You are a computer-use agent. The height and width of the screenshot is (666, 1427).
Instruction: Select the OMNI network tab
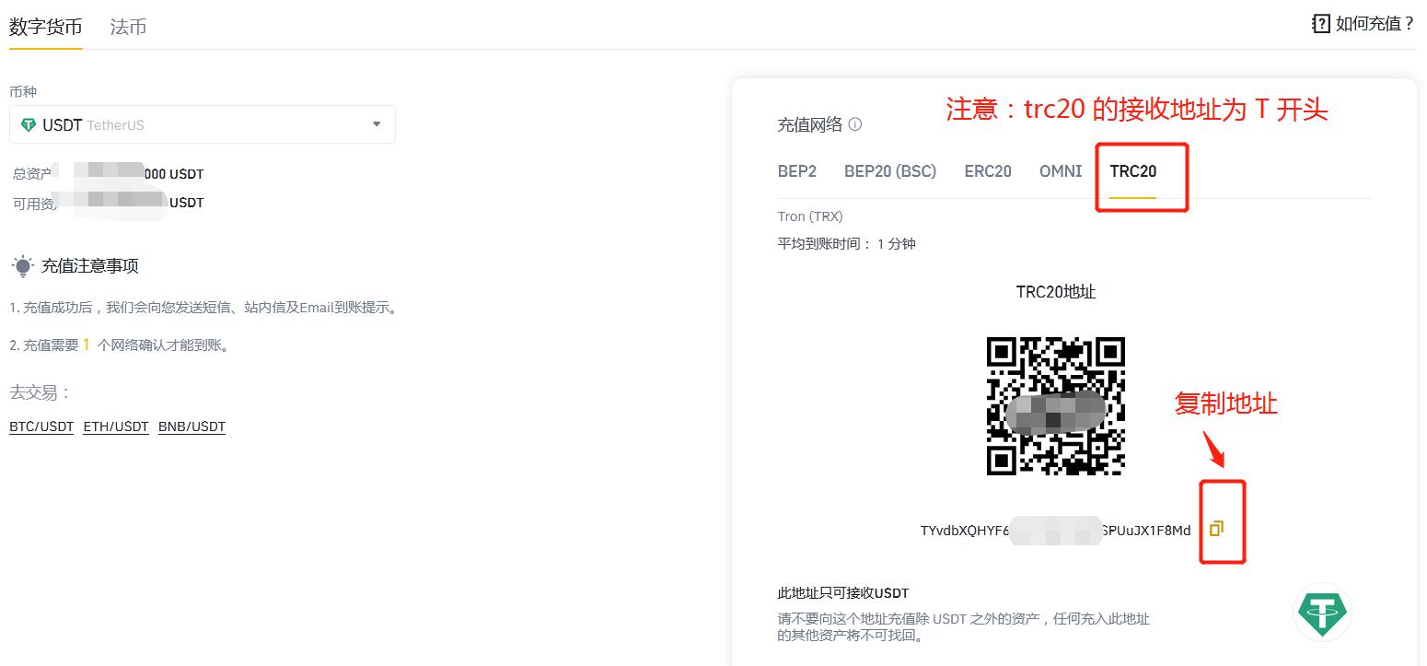pyautogui.click(x=1060, y=170)
